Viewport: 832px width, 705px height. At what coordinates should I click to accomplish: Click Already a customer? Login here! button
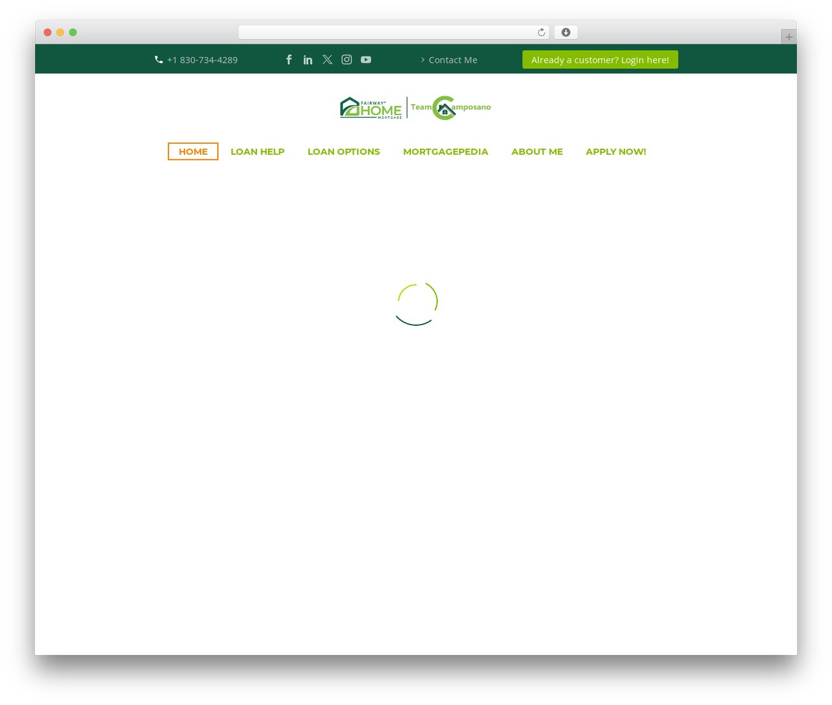coord(600,60)
